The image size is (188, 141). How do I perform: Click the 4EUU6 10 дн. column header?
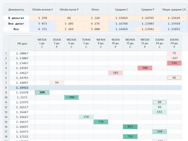[115, 43]
